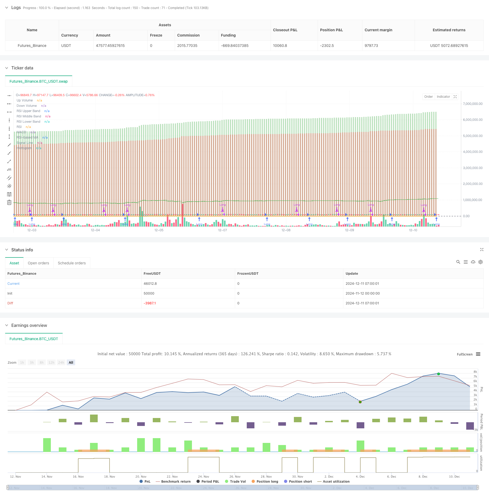This screenshot has height=498, width=489.
Task: Open the Schedule orders tab
Action: click(x=72, y=263)
